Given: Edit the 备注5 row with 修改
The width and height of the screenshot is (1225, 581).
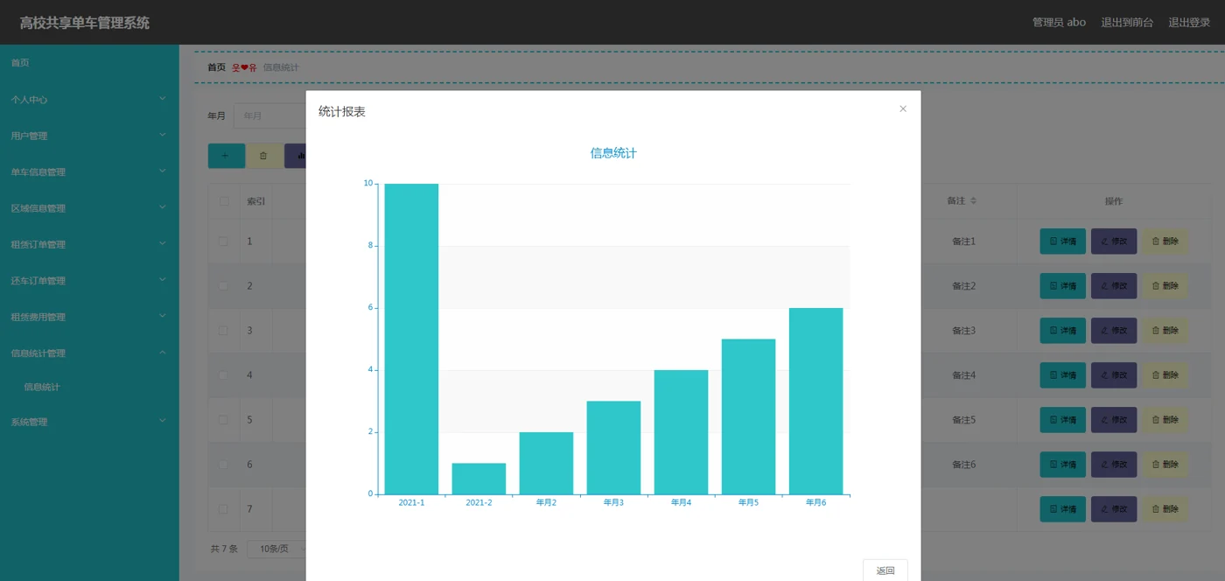Looking at the screenshot, I should pos(1114,420).
